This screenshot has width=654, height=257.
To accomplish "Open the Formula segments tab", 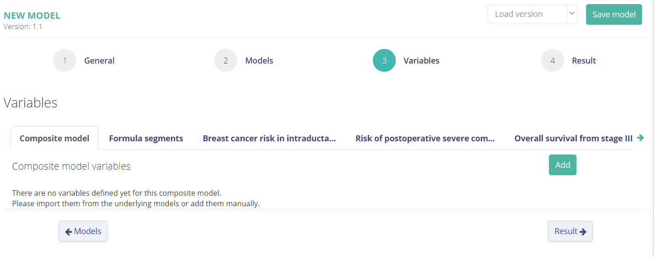I will [146, 138].
